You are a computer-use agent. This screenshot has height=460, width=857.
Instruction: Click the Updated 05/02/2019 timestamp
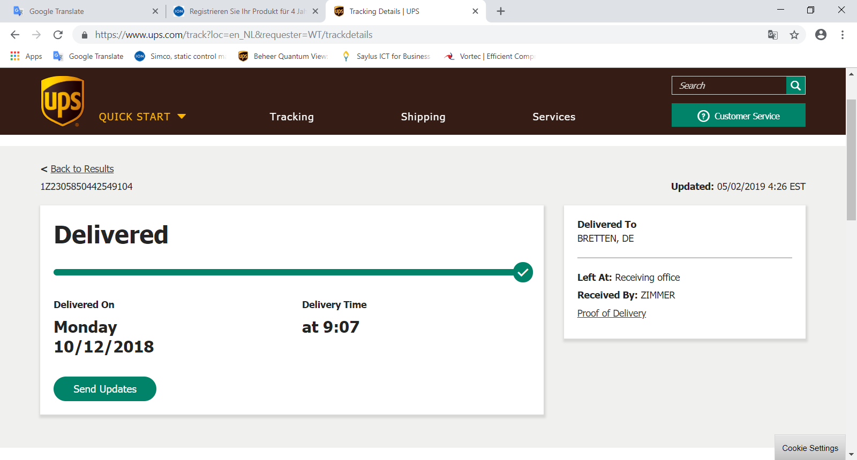pyautogui.click(x=738, y=187)
